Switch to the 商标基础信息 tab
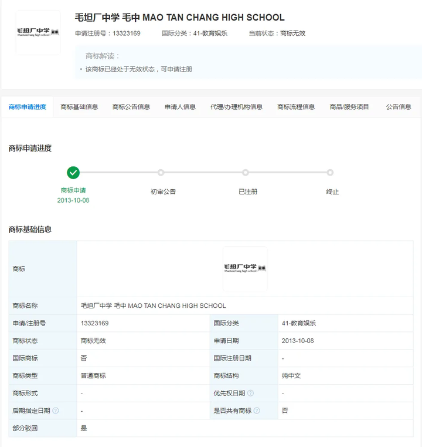The width and height of the screenshot is (422, 447). point(79,107)
